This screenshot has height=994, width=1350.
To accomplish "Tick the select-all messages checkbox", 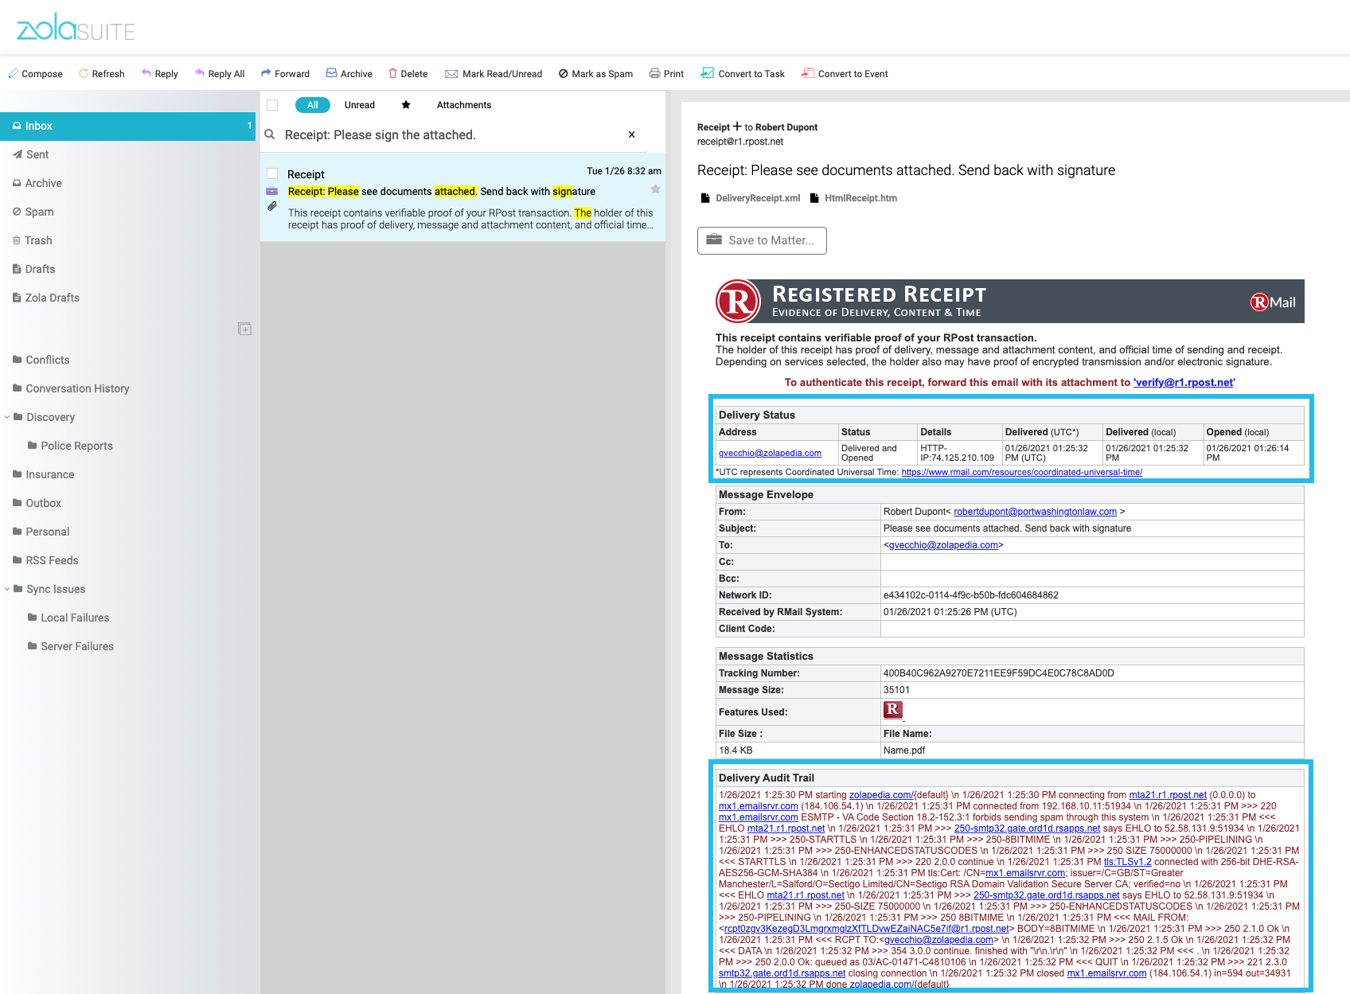I will 272,105.
